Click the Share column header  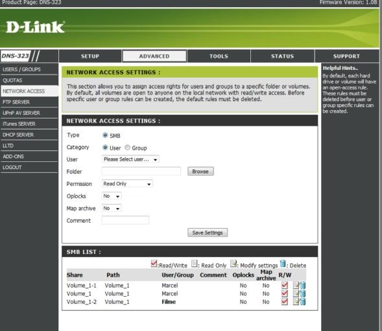[x=75, y=275]
